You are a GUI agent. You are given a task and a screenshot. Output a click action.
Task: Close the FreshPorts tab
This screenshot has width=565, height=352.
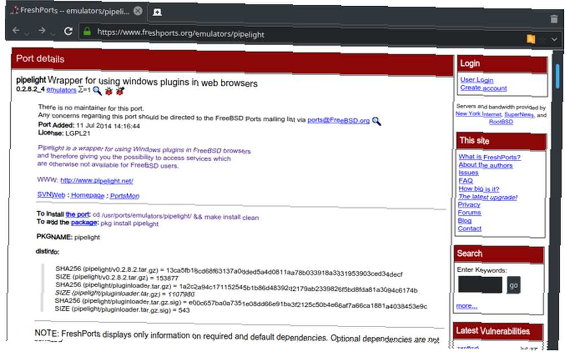[x=138, y=11]
